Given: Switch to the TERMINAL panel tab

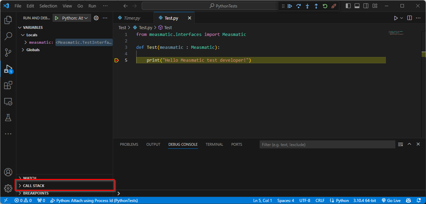Looking at the screenshot, I should coord(214,144).
